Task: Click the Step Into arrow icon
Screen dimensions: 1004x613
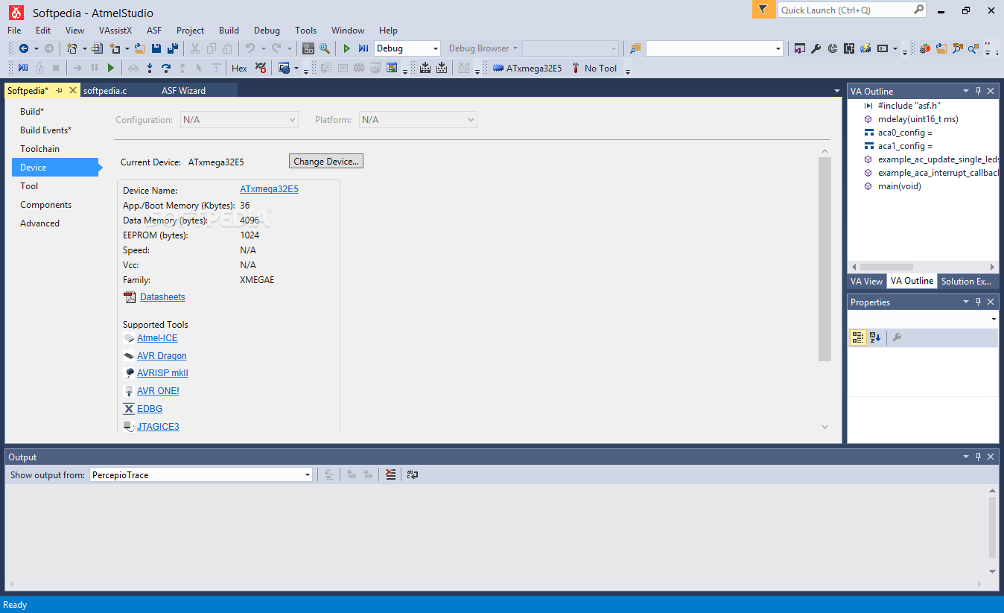Action: coord(150,69)
